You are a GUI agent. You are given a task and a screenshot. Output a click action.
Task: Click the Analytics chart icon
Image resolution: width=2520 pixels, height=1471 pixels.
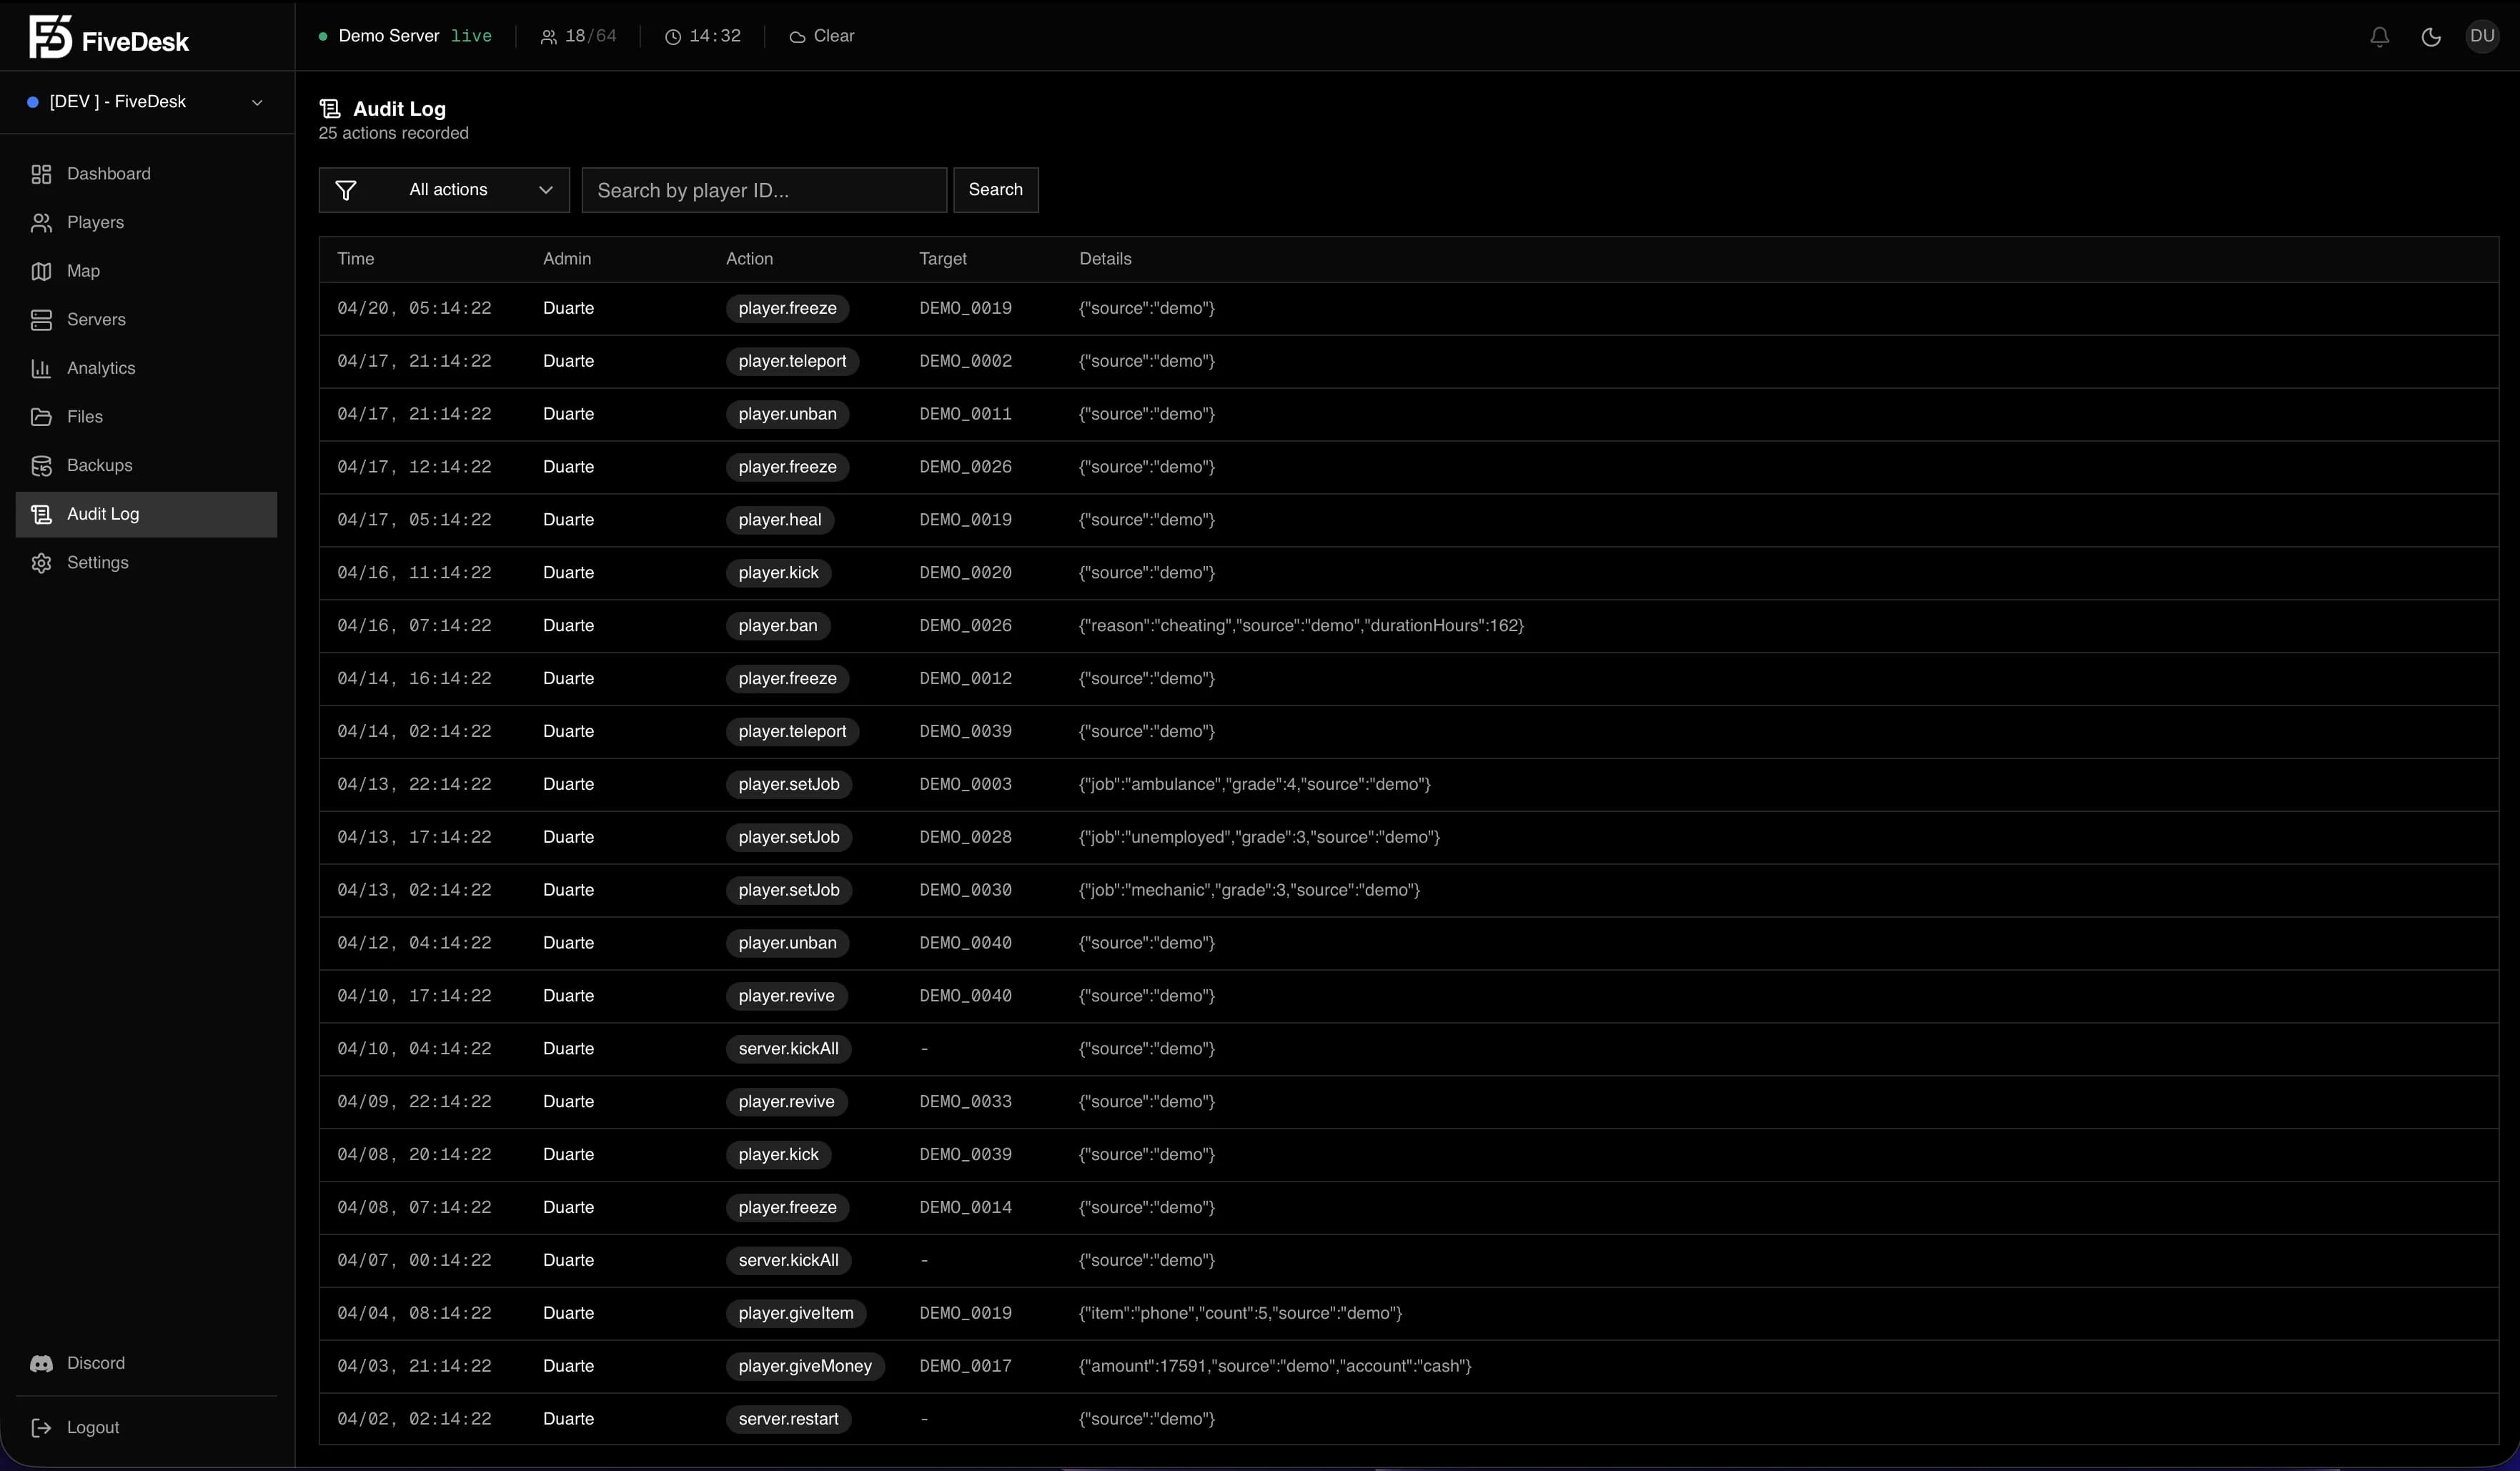coord(41,368)
